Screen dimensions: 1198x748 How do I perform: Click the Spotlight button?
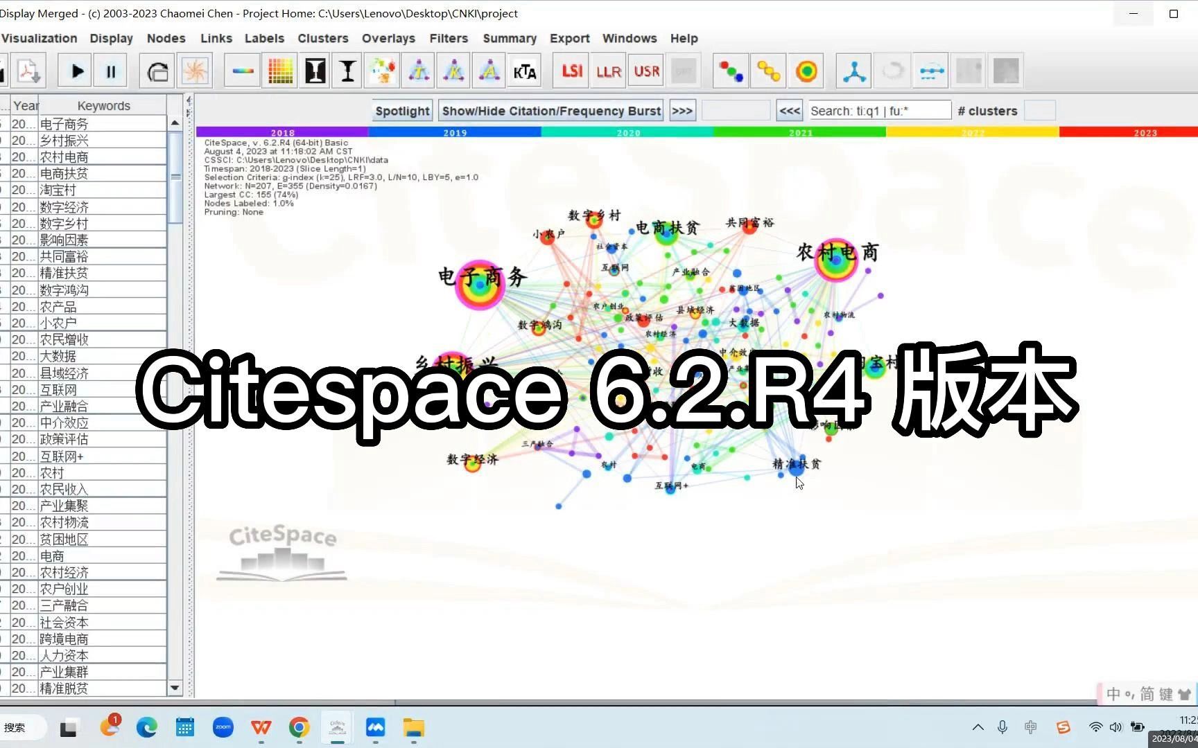[x=402, y=111]
